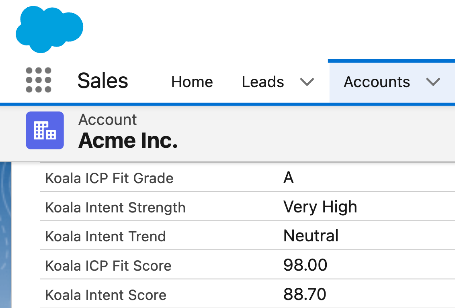Click the Koala ICP Fit Score label
Screen dimensions: 455x308
click(108, 265)
